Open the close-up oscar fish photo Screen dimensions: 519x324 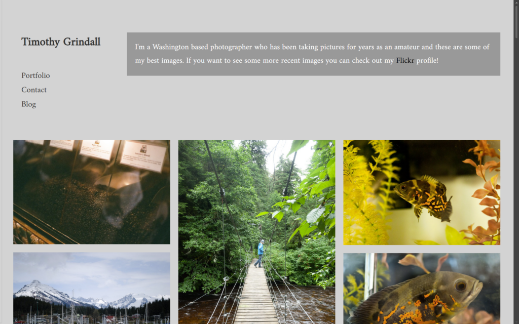[x=422, y=289]
